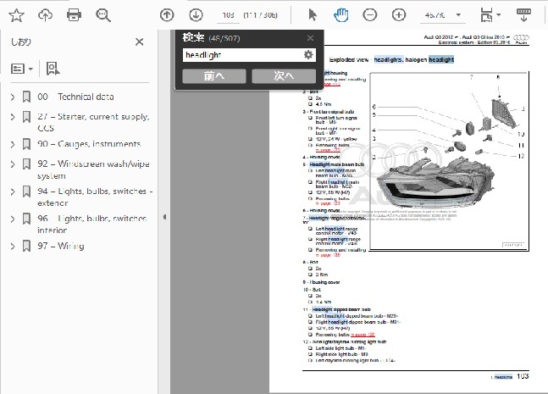
Task: Click the page number field
Action: click(x=228, y=15)
